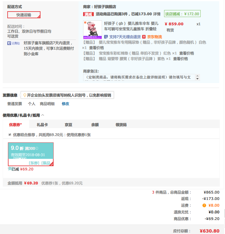Click 京东物流 text link
The width and height of the screenshot is (225, 234).
[x=155, y=37]
